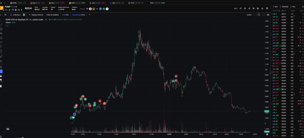
Task: Toggle the crossed-out developer hide icon
Action: coord(258,8)
